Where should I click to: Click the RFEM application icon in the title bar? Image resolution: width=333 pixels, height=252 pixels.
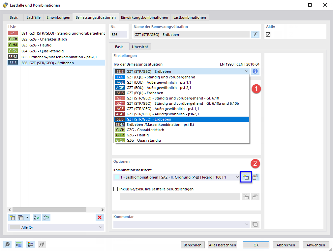[x=5, y=5]
